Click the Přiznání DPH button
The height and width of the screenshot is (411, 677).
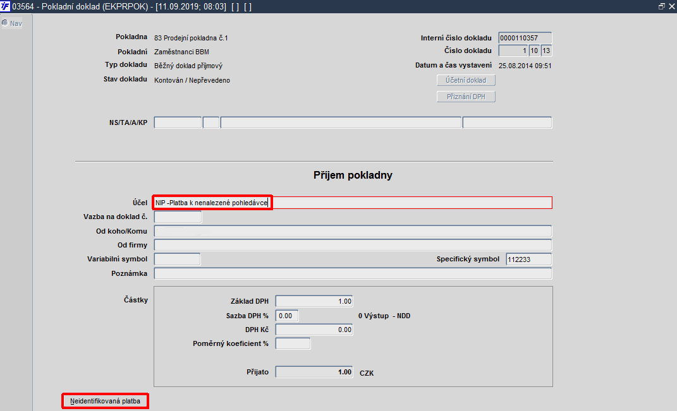[466, 97]
